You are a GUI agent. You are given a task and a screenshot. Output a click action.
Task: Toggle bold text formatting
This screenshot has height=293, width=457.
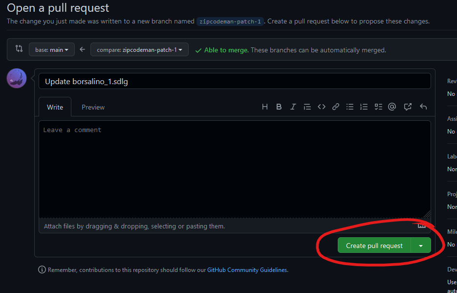[279, 107]
